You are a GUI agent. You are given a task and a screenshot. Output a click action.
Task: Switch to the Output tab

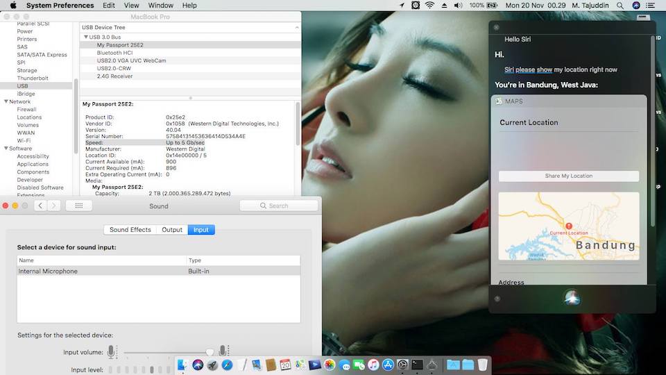(x=172, y=230)
